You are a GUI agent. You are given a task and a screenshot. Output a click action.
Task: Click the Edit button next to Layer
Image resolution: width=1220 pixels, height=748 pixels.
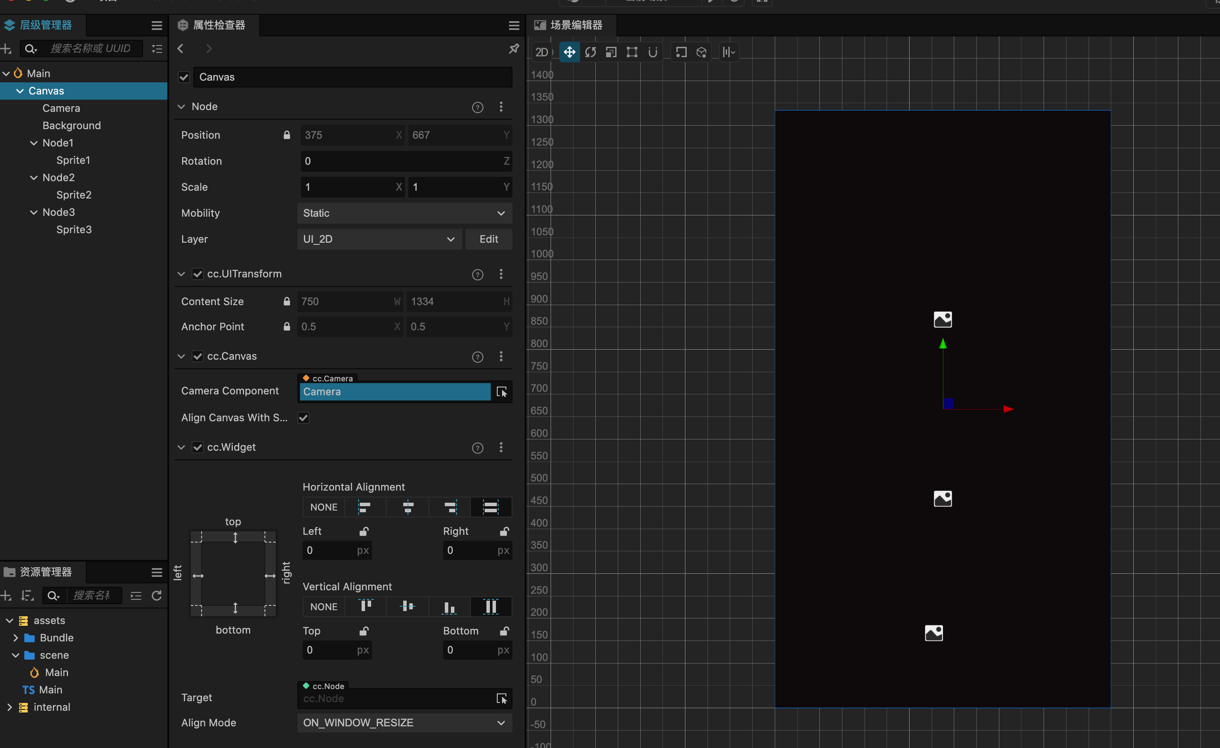click(488, 239)
